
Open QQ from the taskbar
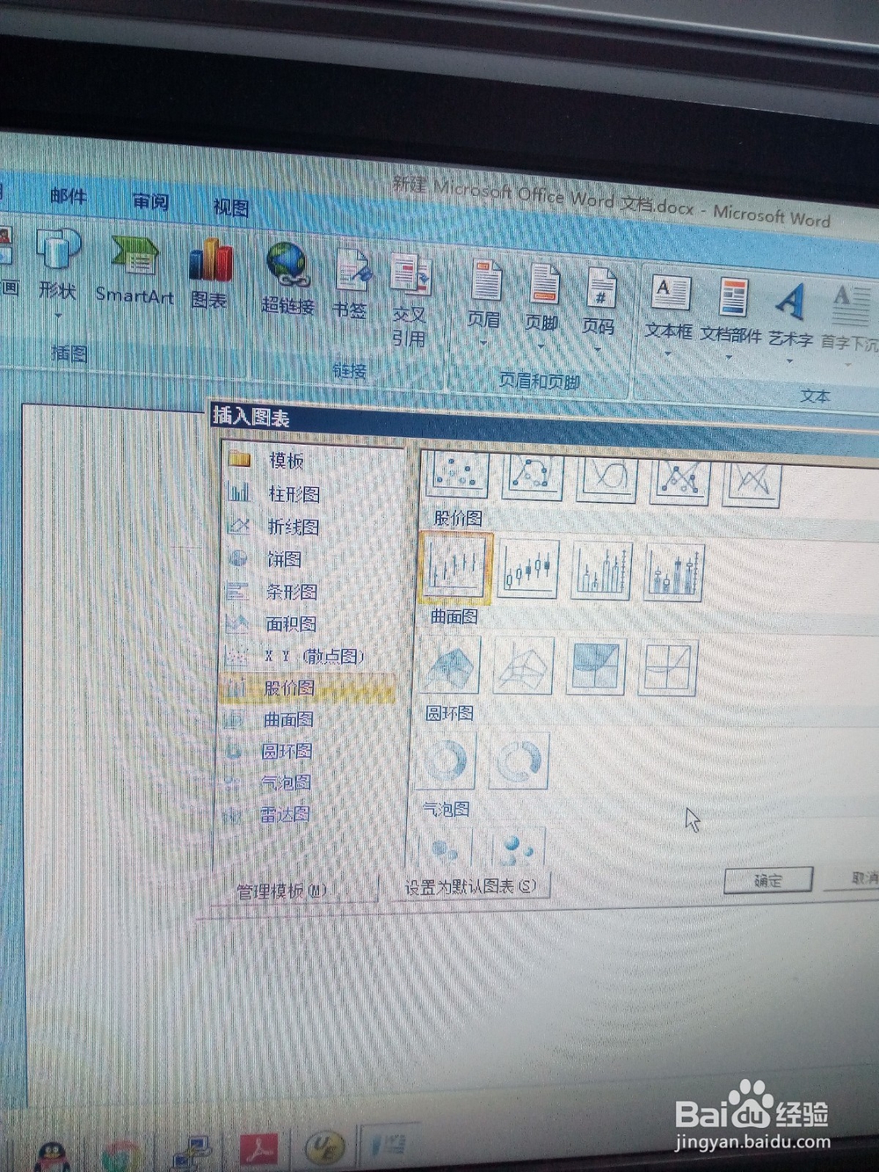[54, 1155]
